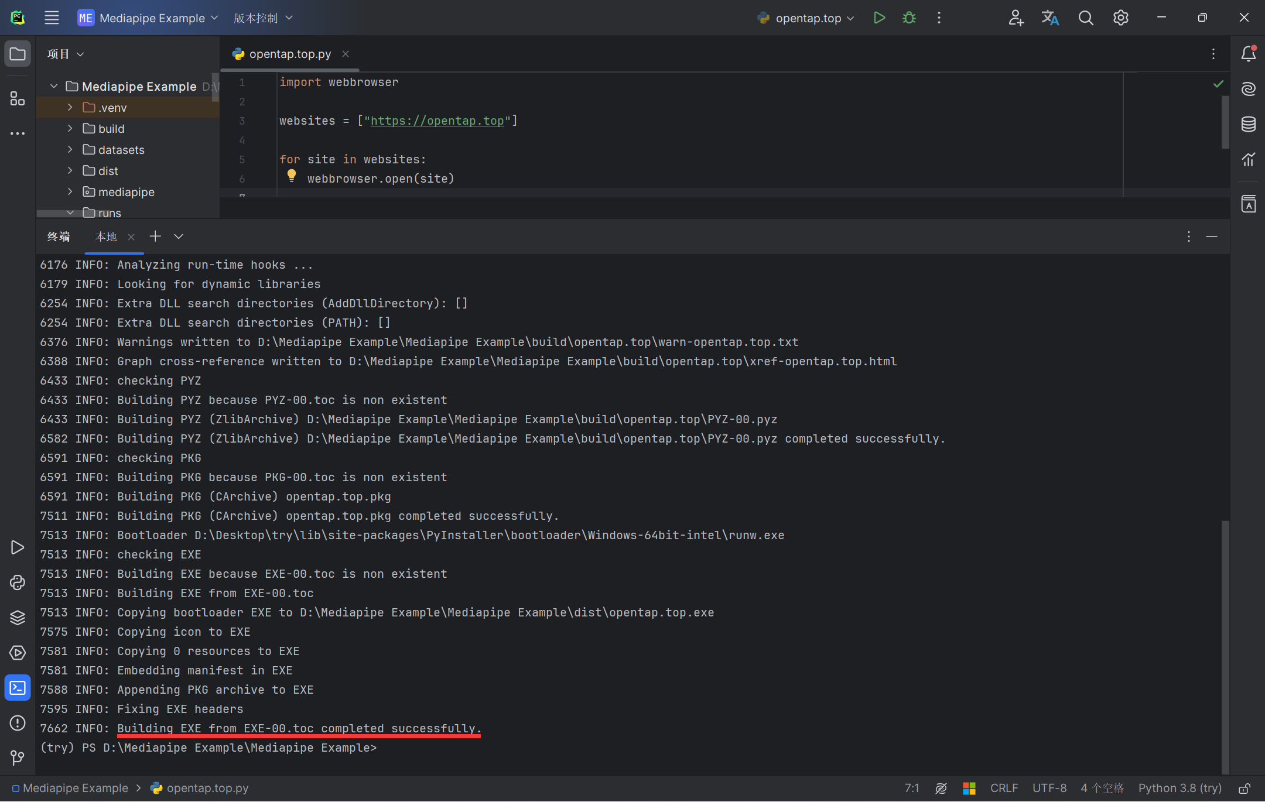Open the AI Assistant spiral icon
This screenshot has width=1265, height=802.
1248,89
